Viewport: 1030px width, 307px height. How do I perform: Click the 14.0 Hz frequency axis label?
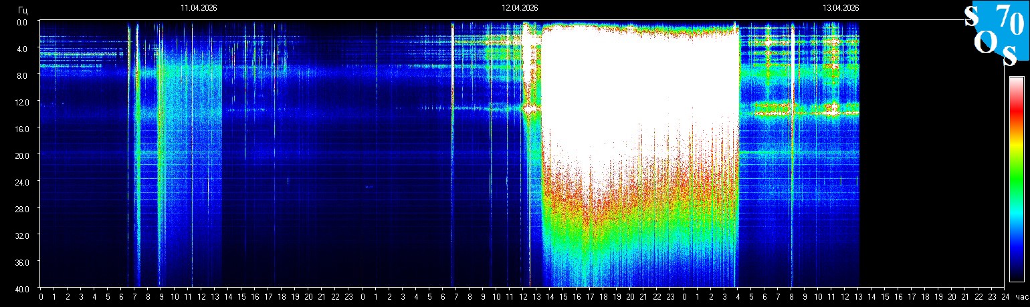(23, 115)
